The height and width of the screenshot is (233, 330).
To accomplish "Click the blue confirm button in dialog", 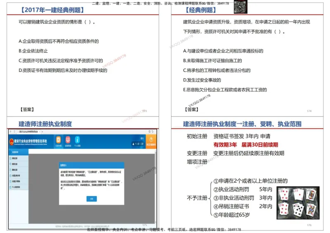I will point(92,199).
